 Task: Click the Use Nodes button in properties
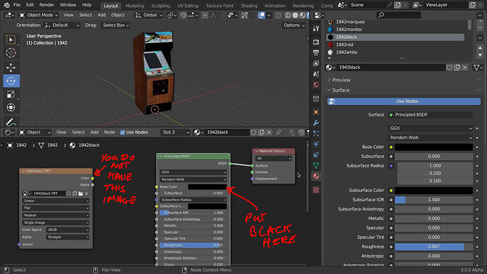404,101
